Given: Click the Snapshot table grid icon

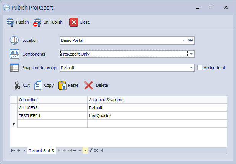Looking at the screenshot, I should coord(15,68).
